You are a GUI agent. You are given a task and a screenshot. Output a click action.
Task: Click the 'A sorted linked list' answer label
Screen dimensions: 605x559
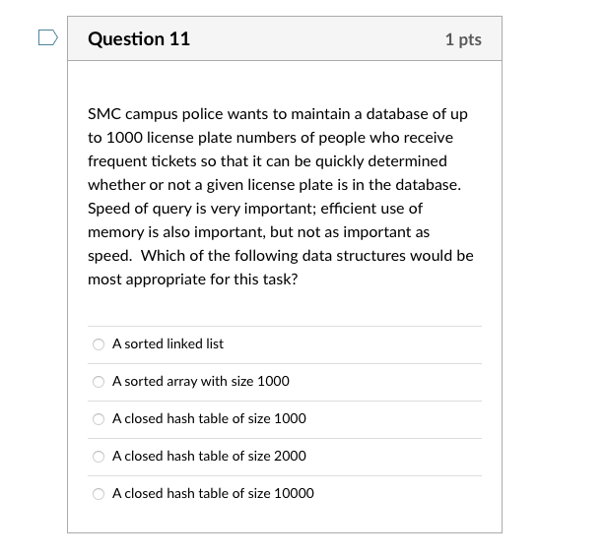tap(168, 343)
